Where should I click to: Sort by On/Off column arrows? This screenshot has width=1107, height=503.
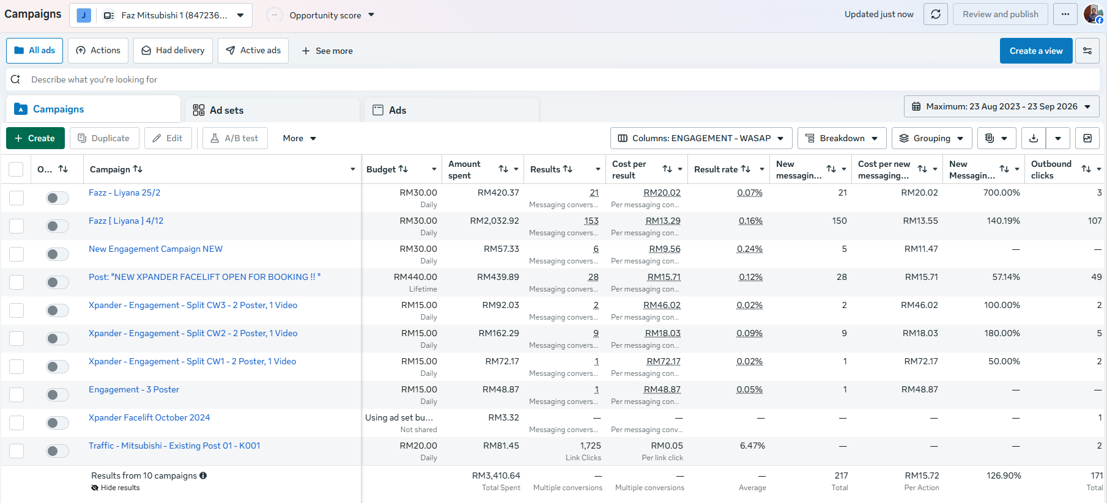pos(63,169)
